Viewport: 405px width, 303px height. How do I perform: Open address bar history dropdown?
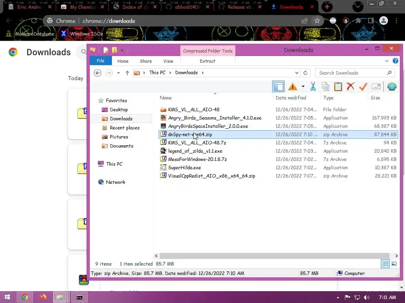click(x=297, y=73)
